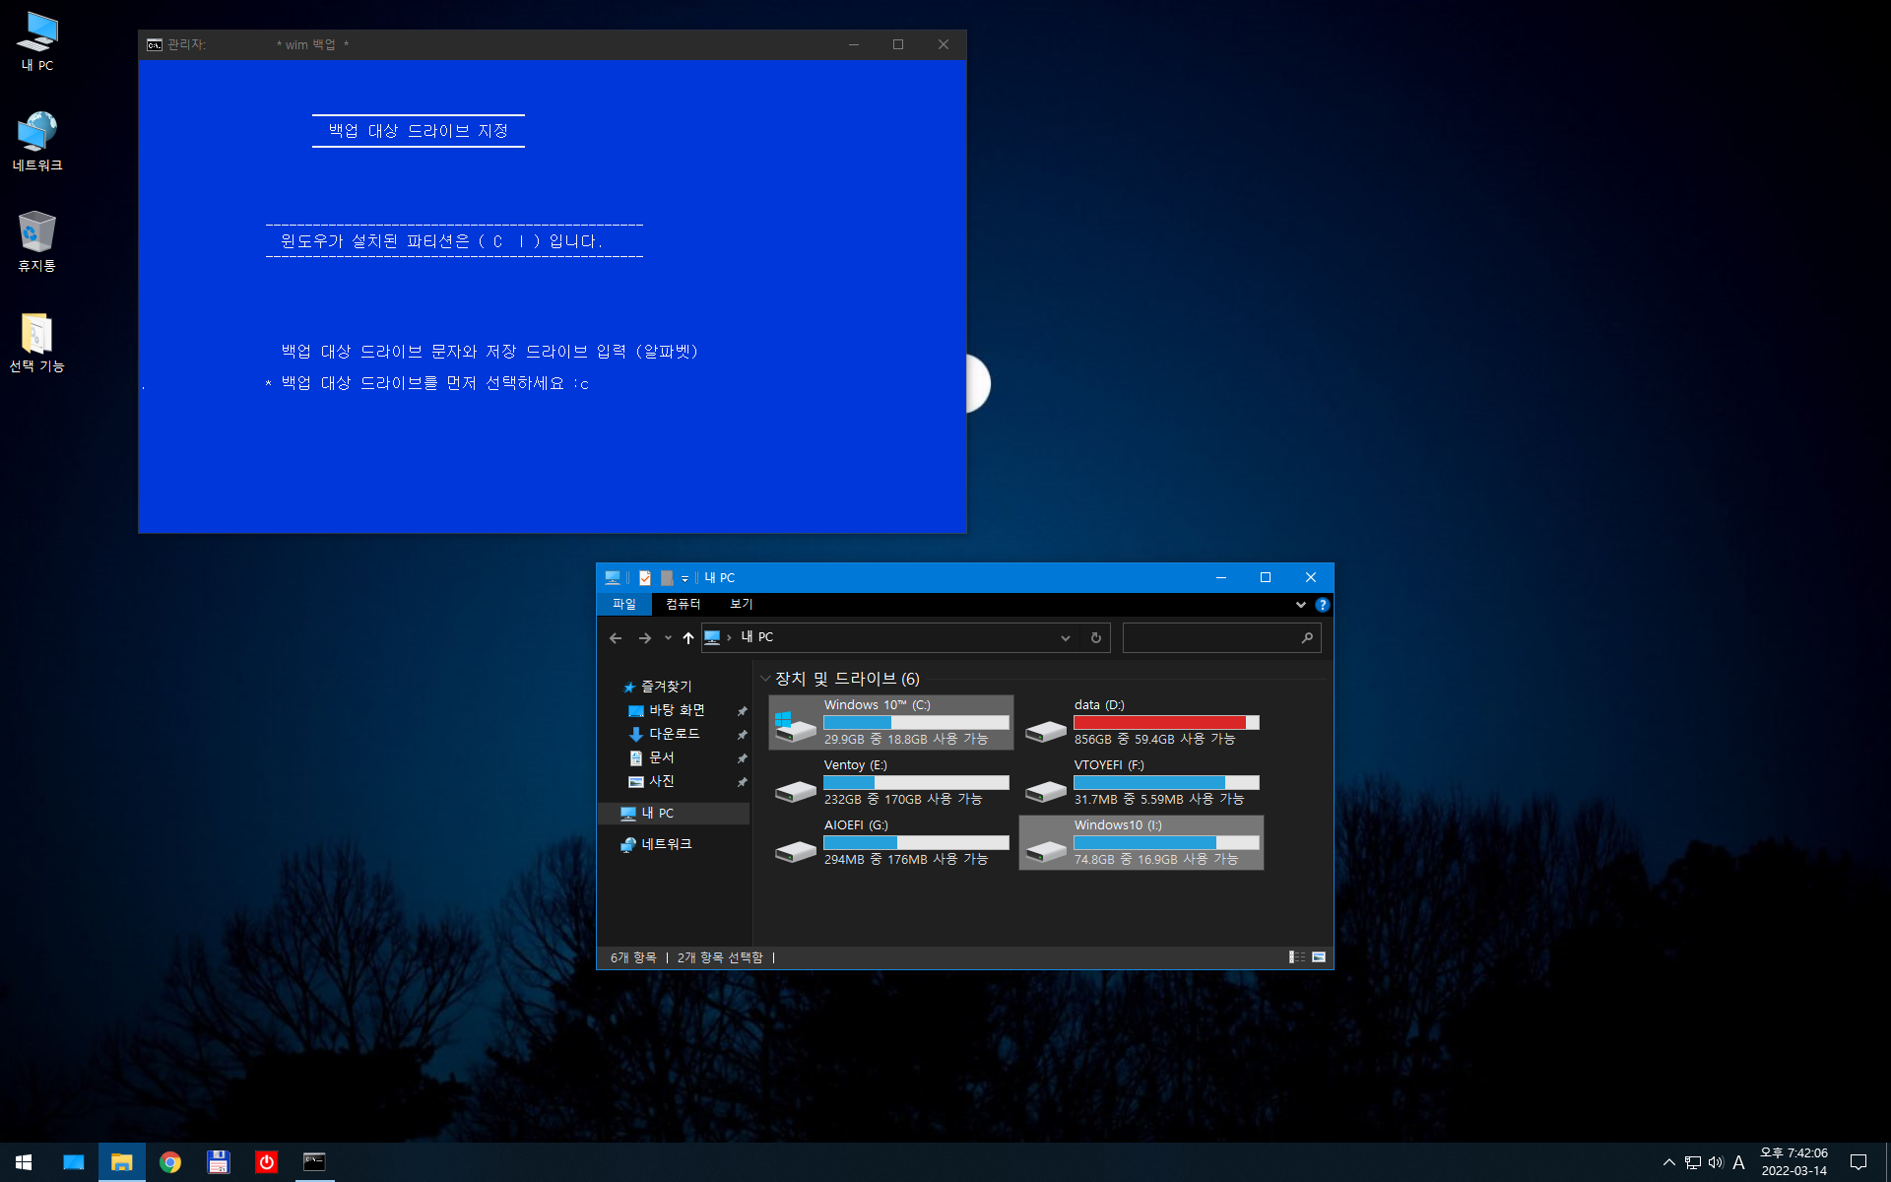Open the blue desktop app in taskbar

pos(74,1162)
